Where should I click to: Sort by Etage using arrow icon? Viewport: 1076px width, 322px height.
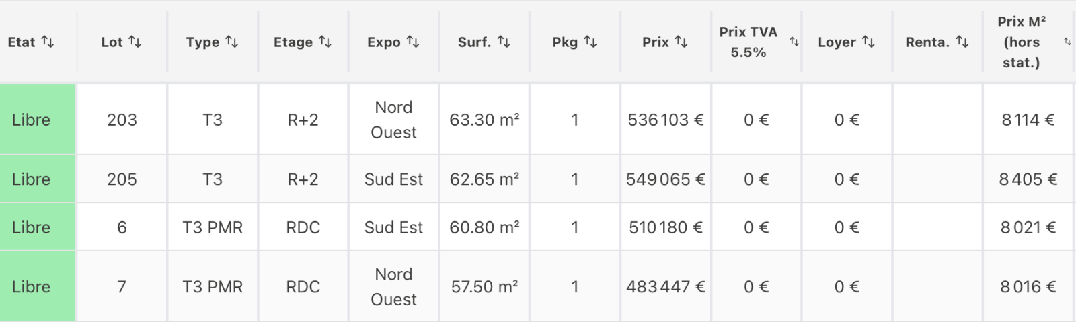point(325,42)
